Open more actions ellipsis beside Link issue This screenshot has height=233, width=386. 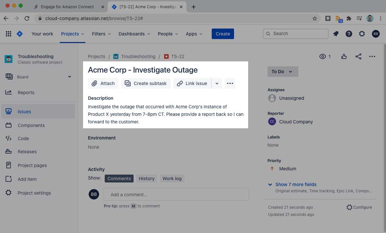(x=230, y=83)
